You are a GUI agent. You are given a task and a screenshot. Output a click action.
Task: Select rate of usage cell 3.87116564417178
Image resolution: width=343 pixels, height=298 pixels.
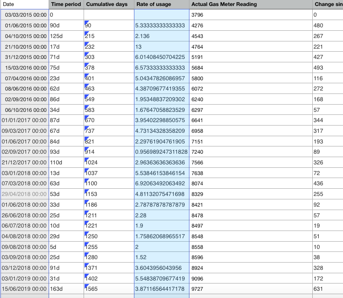pos(162,289)
